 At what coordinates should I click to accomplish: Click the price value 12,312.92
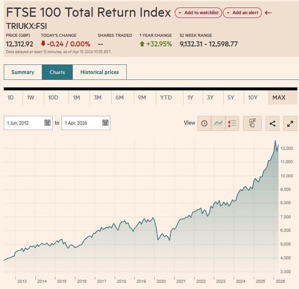20,44
